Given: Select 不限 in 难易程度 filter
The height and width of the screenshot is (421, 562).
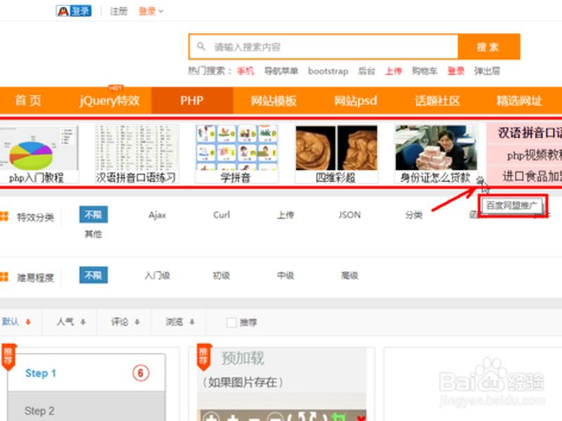Looking at the screenshot, I should click(x=93, y=275).
